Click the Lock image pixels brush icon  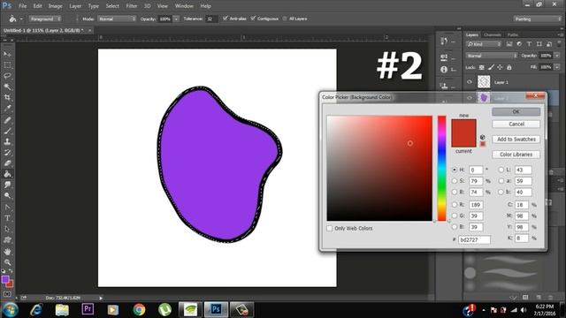491,67
